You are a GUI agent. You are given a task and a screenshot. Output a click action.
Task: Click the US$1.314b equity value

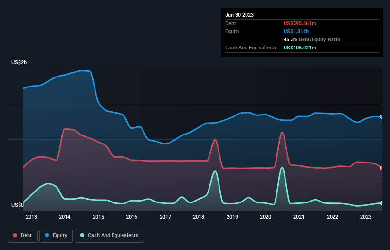coord(296,31)
